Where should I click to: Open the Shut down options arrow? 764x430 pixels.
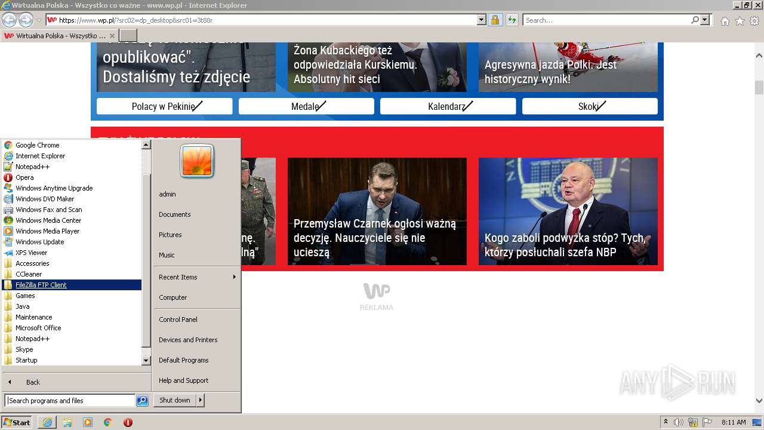200,400
